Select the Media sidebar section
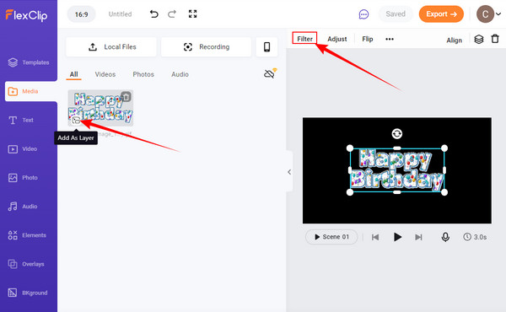This screenshot has width=506, height=312. pos(30,91)
